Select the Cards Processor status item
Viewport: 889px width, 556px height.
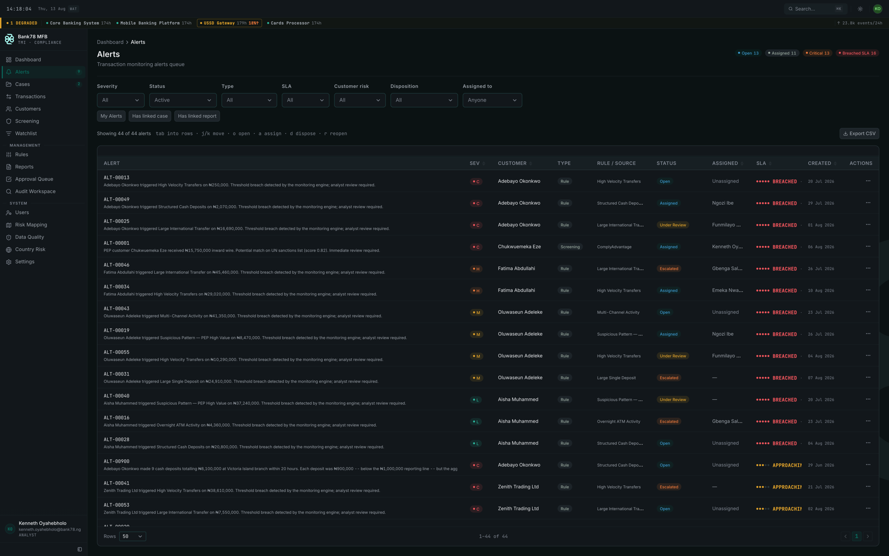click(294, 23)
